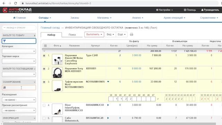The image size is (222, 125).
Task: Go back in browser history
Action: click(x=4, y=3)
